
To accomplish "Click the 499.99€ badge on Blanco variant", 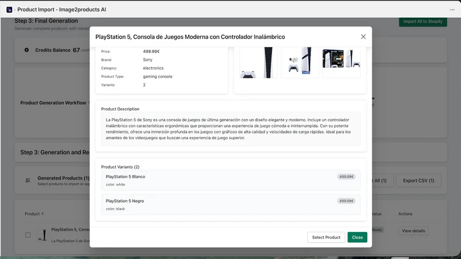I will point(346,177).
